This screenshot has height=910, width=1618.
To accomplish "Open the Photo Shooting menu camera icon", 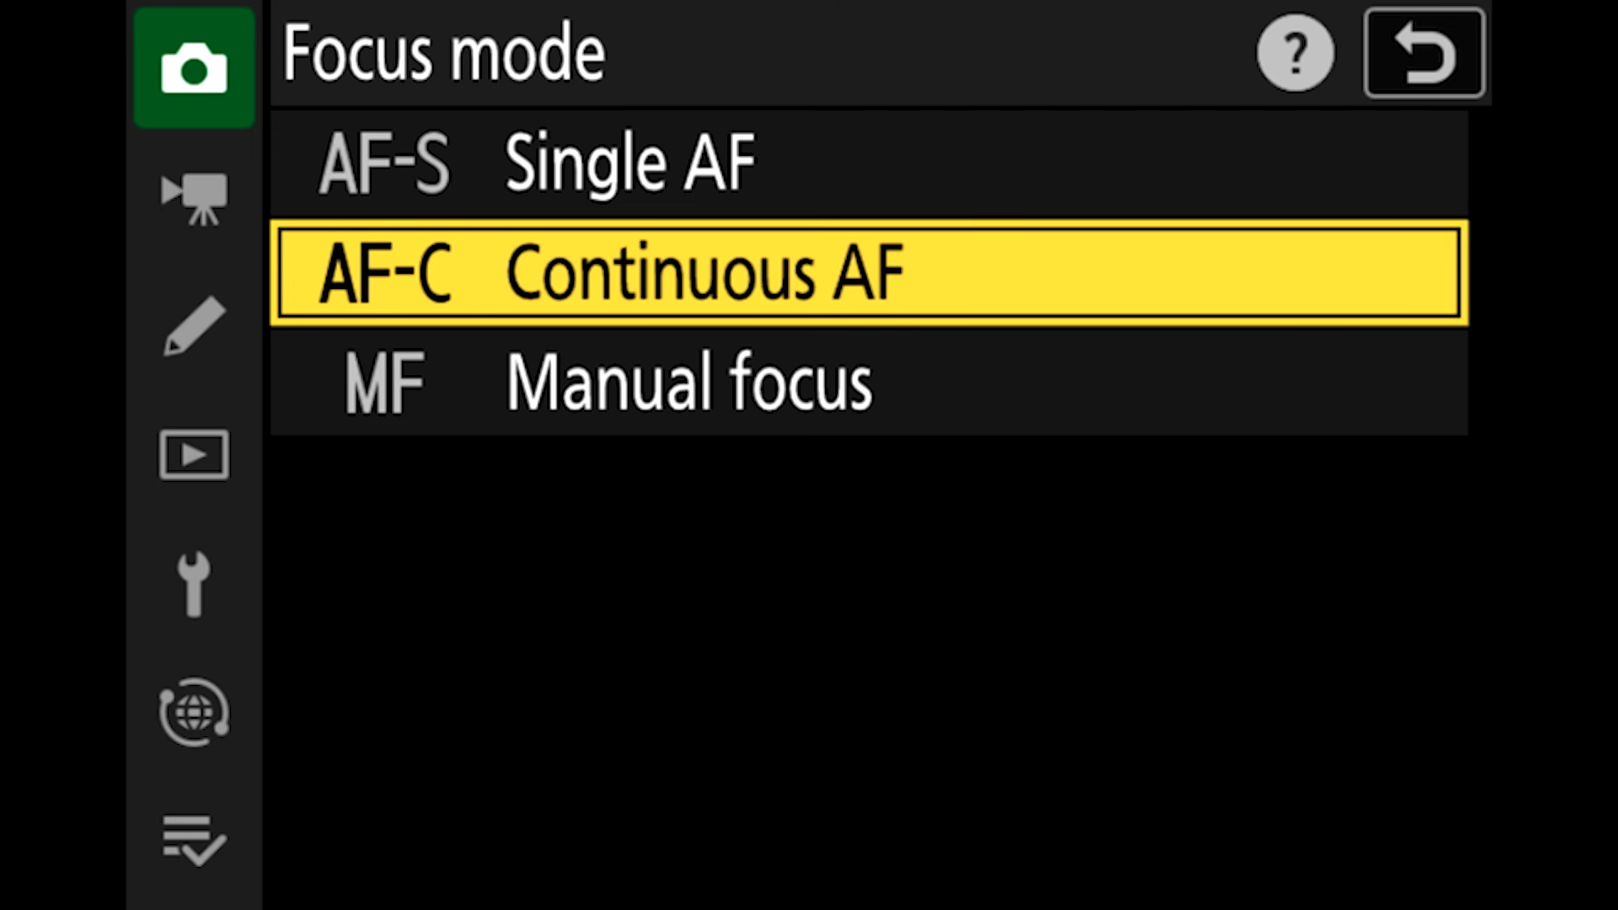I will (194, 68).
